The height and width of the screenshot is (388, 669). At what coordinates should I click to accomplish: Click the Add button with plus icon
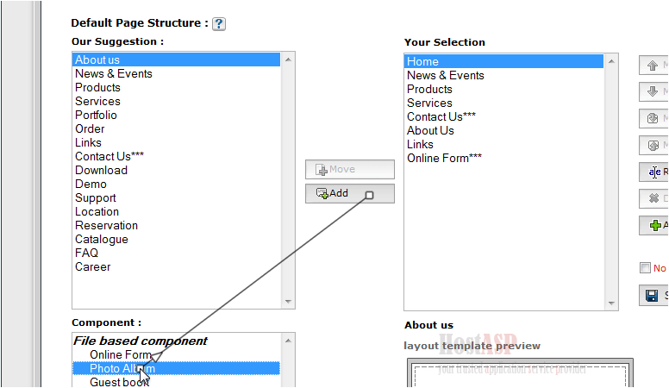point(350,193)
